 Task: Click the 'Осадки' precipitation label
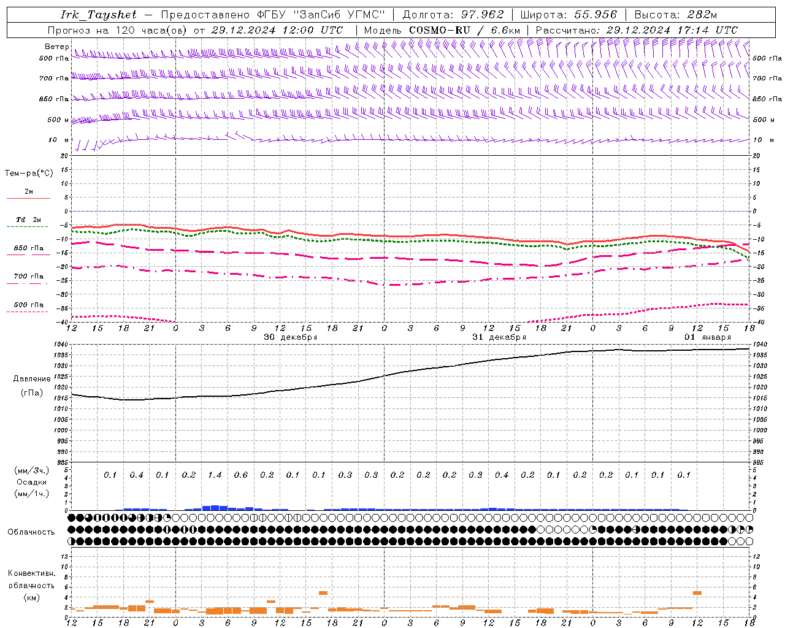pos(32,482)
